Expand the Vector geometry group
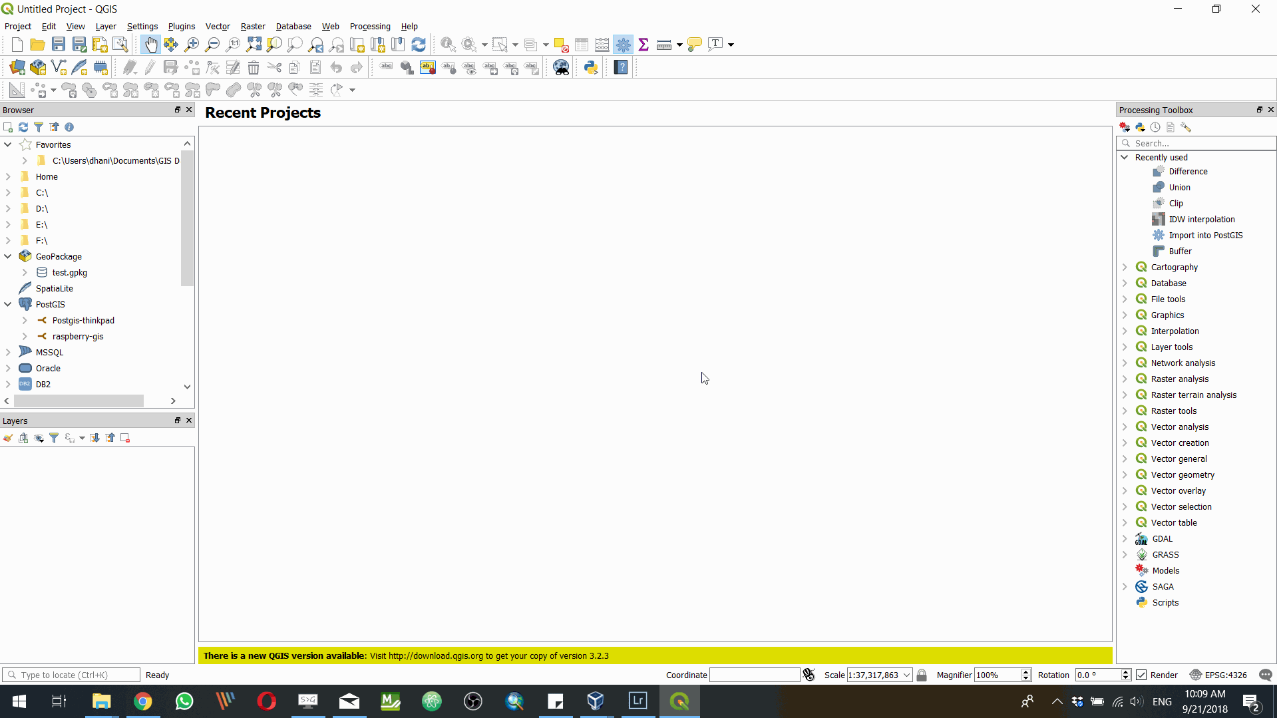 (x=1125, y=474)
